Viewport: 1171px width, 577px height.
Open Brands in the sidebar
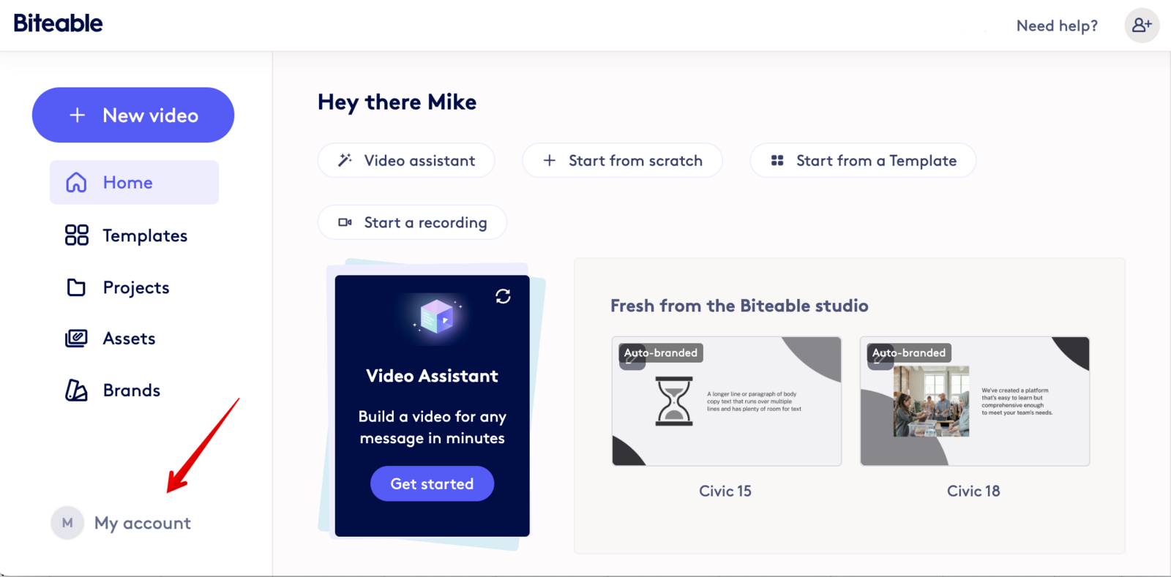pos(112,391)
